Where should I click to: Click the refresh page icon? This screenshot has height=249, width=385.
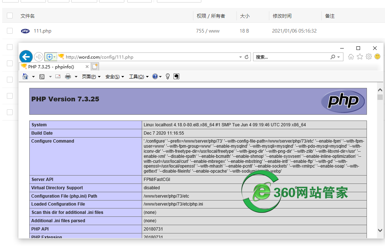(x=247, y=57)
